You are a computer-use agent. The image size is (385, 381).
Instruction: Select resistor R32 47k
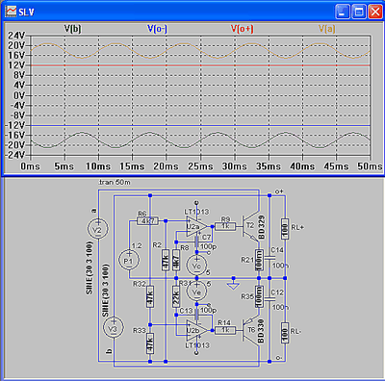150,296
